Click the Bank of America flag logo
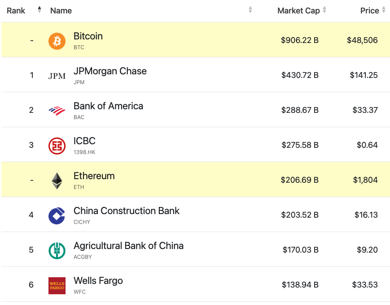This screenshot has height=305, width=390. [x=57, y=111]
